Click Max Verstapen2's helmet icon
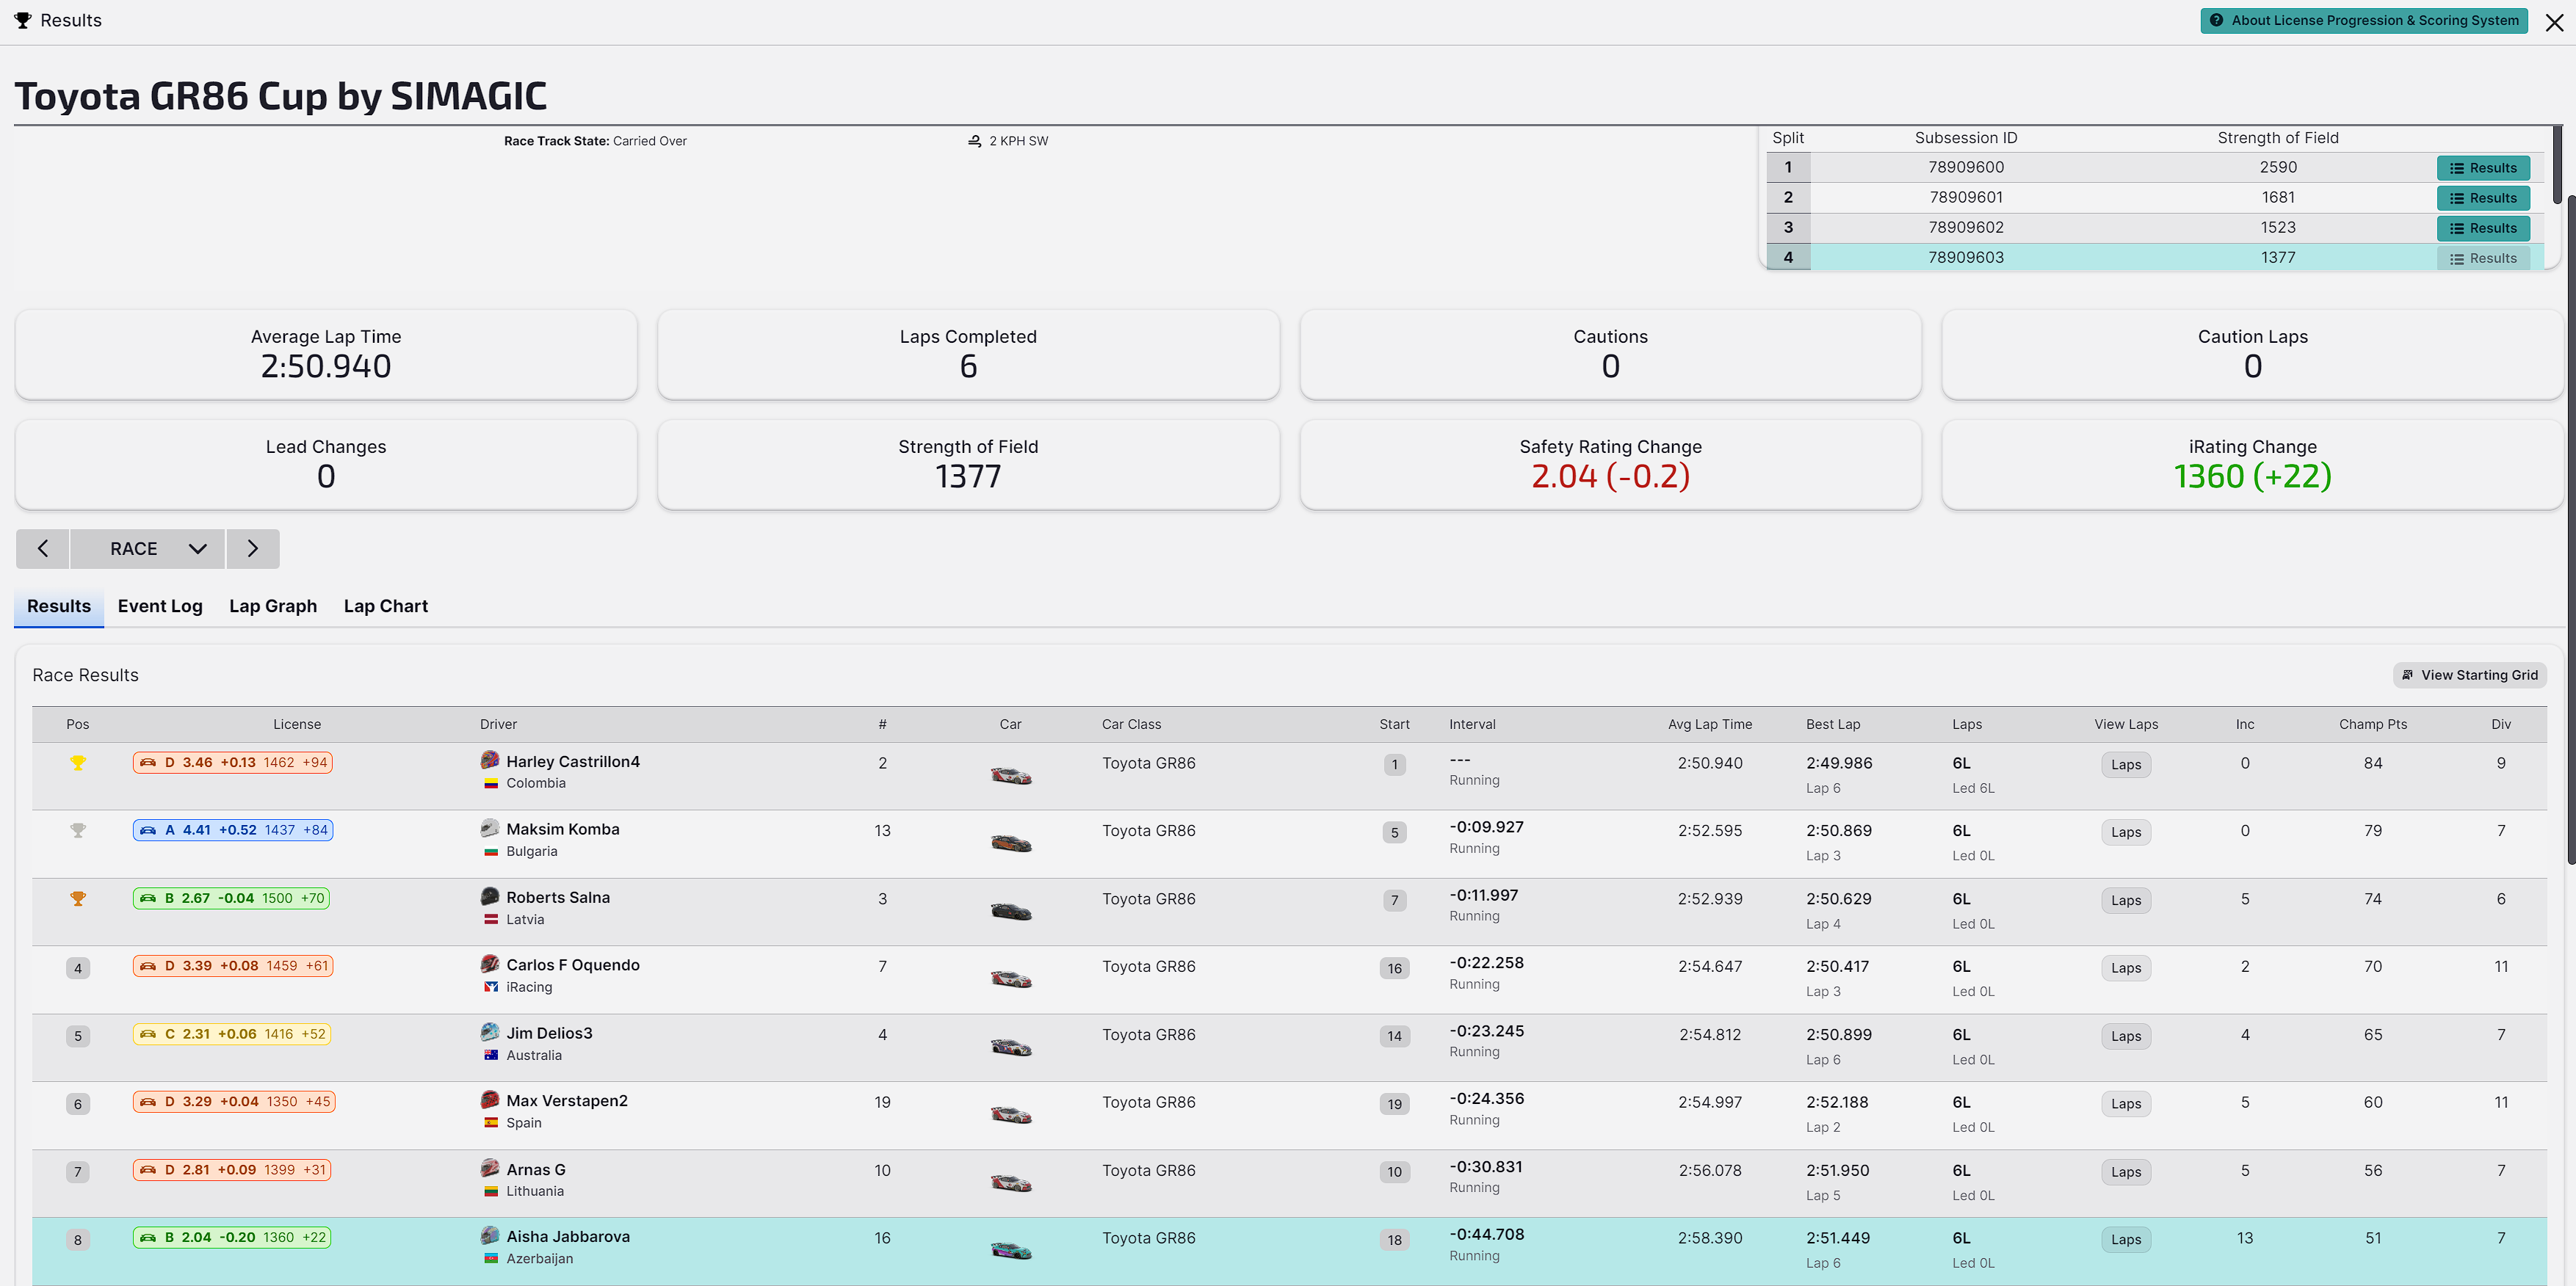 490,1100
